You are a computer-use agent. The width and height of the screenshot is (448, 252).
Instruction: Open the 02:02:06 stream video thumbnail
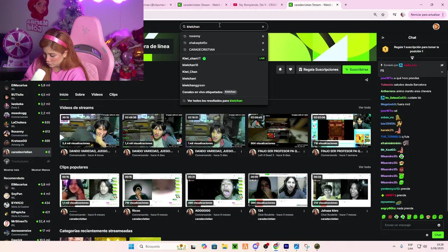pos(341,131)
